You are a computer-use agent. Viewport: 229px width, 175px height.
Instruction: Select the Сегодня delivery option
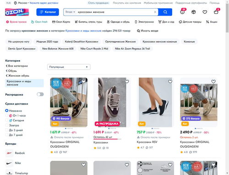7,120
